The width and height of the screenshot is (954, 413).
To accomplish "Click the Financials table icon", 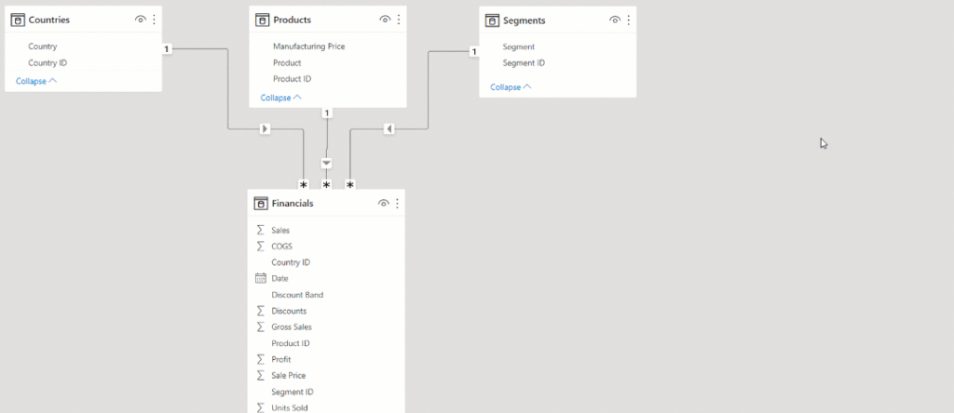I will 260,203.
